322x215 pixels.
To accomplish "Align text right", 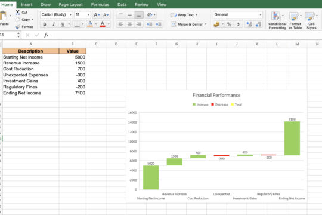I will [139, 24].
